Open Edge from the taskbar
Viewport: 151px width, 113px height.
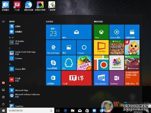(65, 110)
